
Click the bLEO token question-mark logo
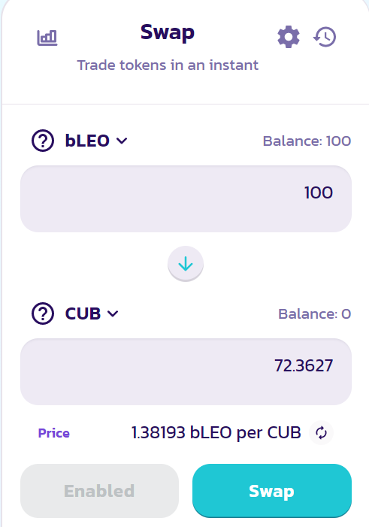(x=43, y=141)
